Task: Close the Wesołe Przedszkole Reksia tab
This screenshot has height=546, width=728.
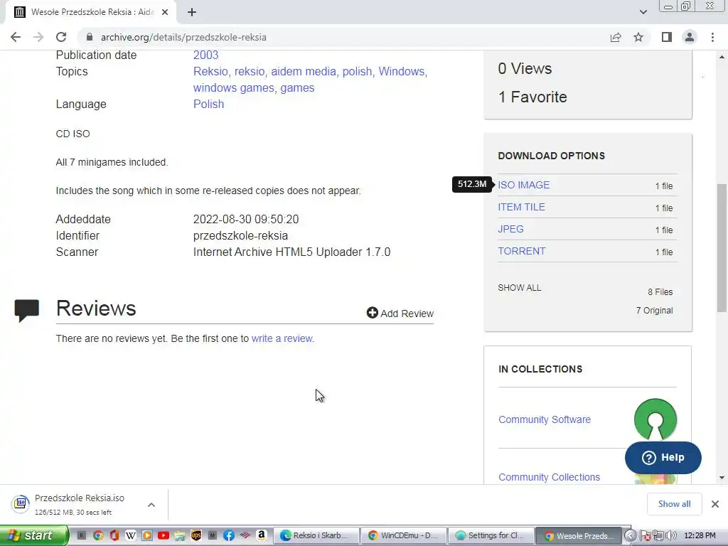Action: pos(165,12)
